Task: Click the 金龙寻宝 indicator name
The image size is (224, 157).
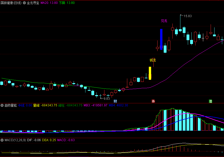Action: click(33, 3)
